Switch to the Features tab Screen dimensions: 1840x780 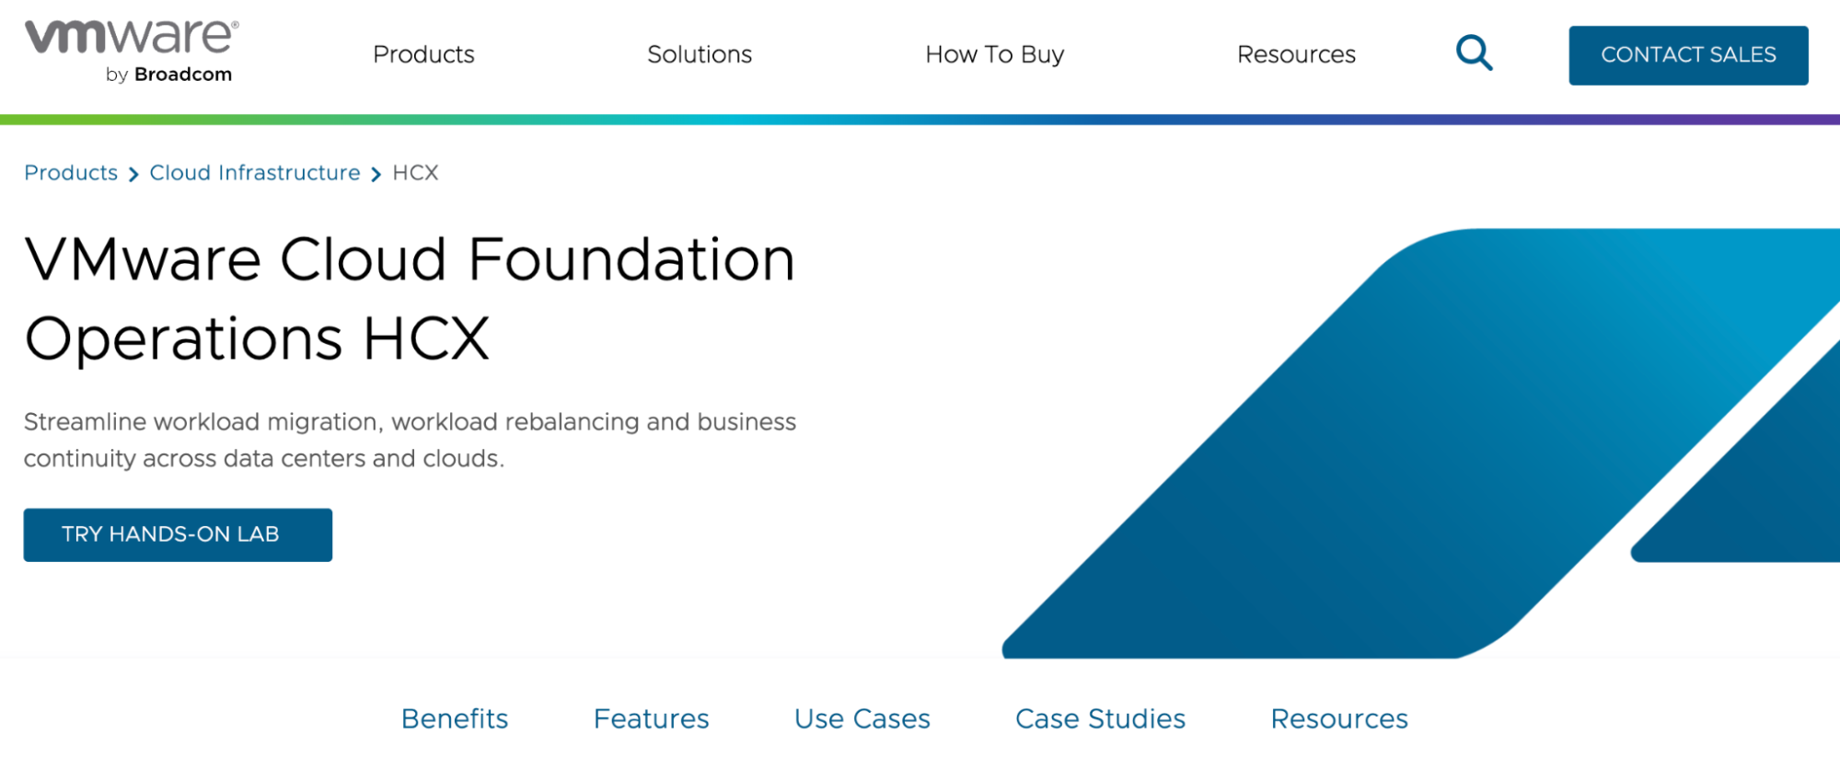(651, 718)
